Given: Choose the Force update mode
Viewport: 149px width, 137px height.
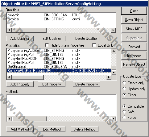Looking at the screenshot, I should coord(124,117).
